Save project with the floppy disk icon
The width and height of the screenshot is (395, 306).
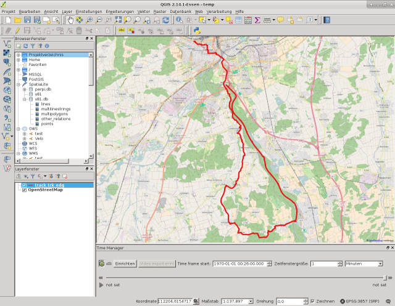click(x=27, y=20)
